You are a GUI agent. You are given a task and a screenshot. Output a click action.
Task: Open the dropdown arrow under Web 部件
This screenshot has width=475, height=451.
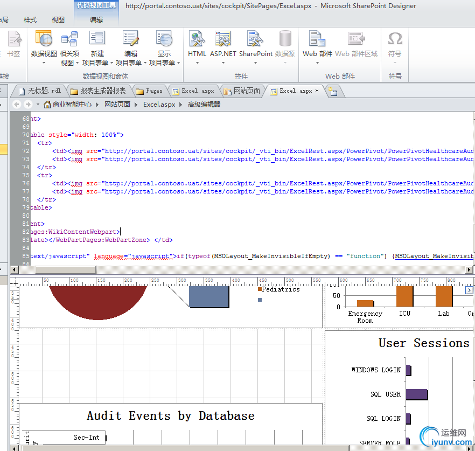[x=318, y=63]
